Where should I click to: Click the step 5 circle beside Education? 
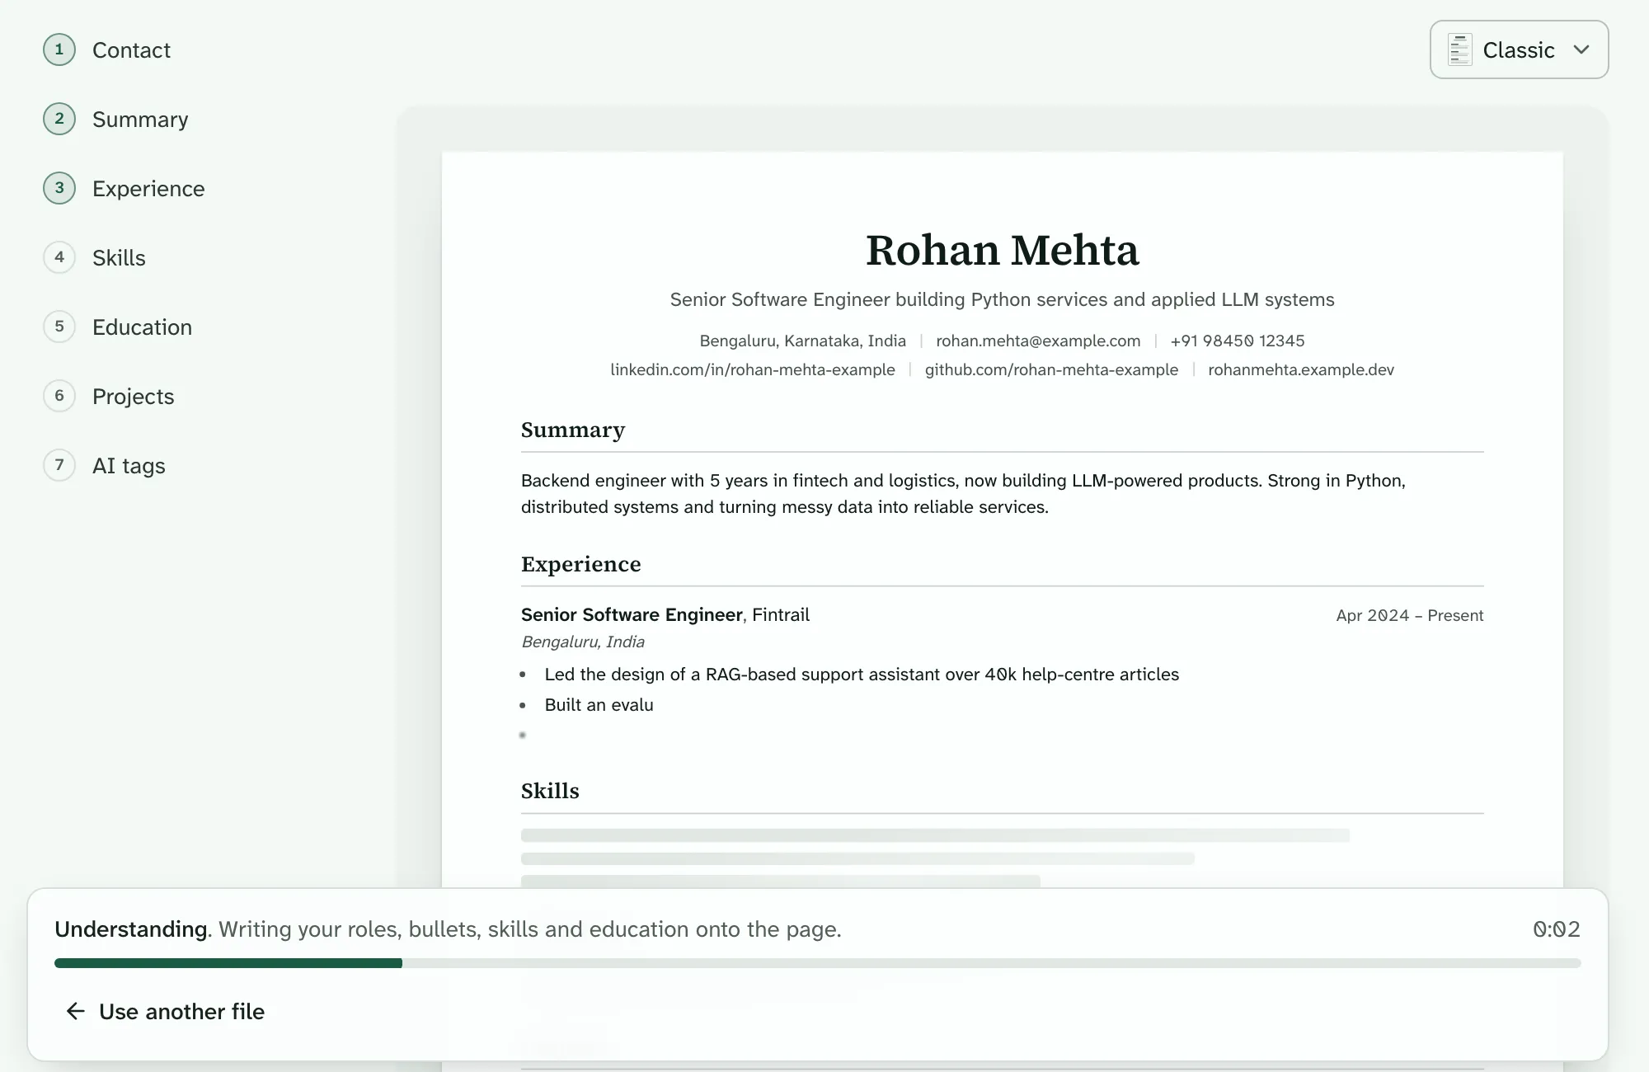59,327
